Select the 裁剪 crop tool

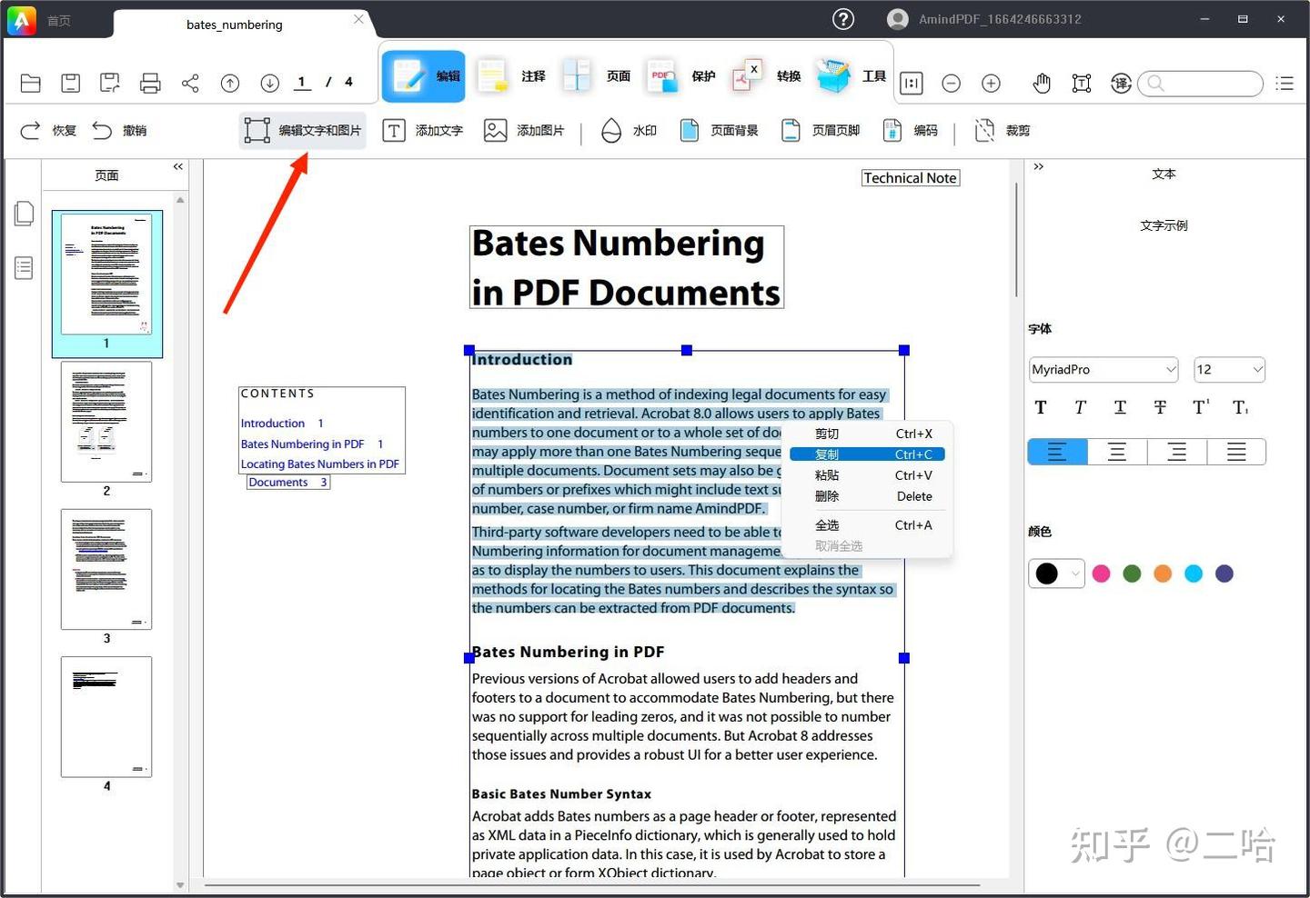pos(1003,131)
